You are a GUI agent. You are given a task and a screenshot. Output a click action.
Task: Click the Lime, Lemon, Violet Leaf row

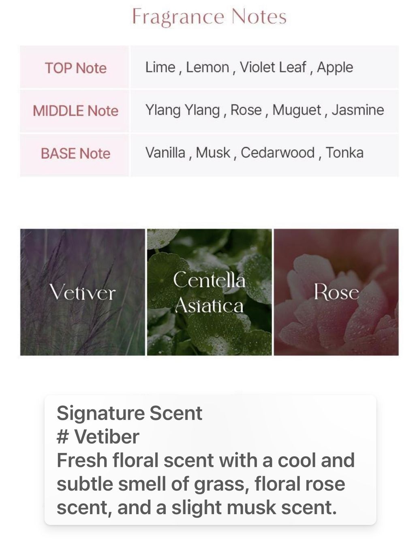click(x=264, y=67)
